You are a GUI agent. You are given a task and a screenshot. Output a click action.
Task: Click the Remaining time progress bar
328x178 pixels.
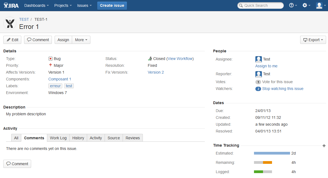tap(263, 162)
